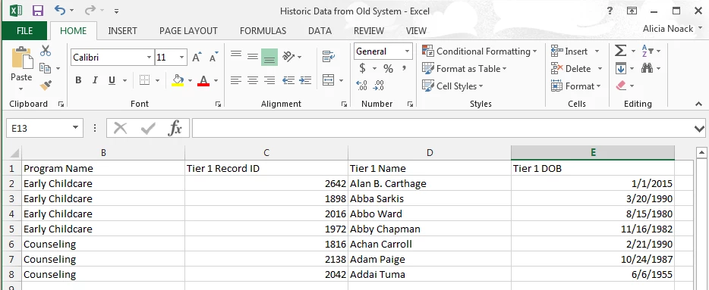Open the font size 11 dropdown
The image size is (709, 290).
pos(181,58)
